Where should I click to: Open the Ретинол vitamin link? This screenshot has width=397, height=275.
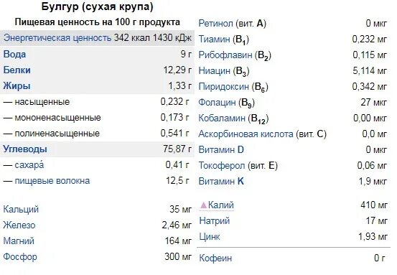coord(215,24)
